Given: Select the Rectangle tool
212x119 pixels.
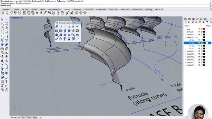Looking at the screenshot, I should (6, 32).
